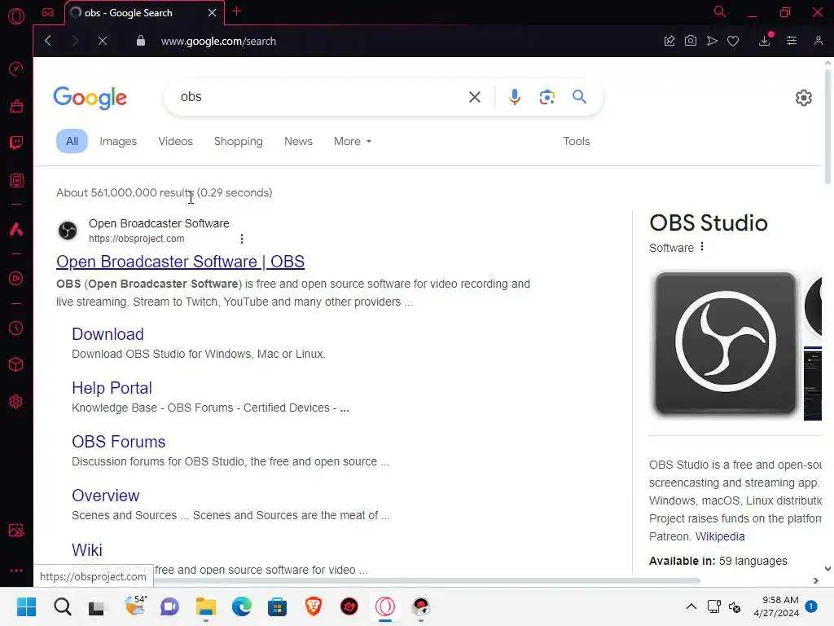Open OBS Studio panel more options
The height and width of the screenshot is (626, 834).
702,246
